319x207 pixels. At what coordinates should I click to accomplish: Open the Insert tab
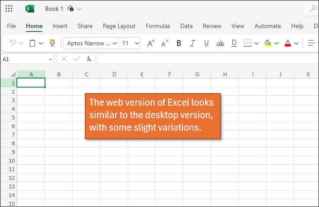pyautogui.click(x=60, y=26)
